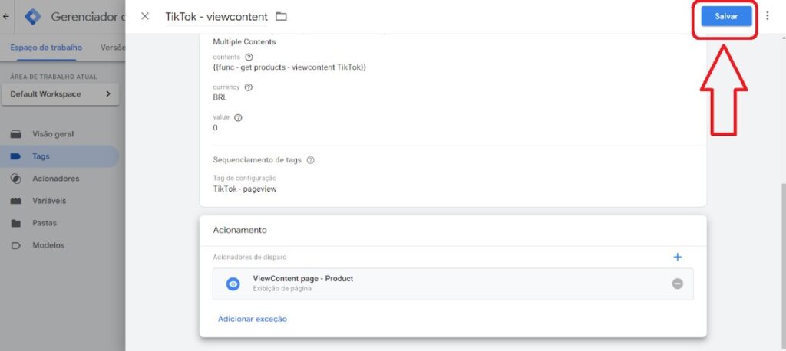Image resolution: width=786 pixels, height=351 pixels.
Task: Select Acionadores in the sidebar
Action: coord(55,179)
